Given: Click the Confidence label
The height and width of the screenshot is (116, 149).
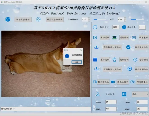Looking at the screenshot, I should coord(73,19).
